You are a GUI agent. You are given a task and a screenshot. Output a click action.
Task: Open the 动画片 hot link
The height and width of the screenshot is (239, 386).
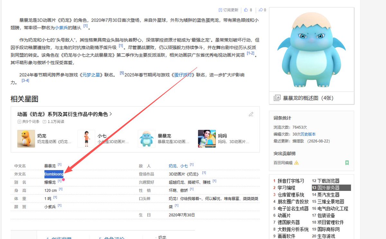[x=284, y=216]
